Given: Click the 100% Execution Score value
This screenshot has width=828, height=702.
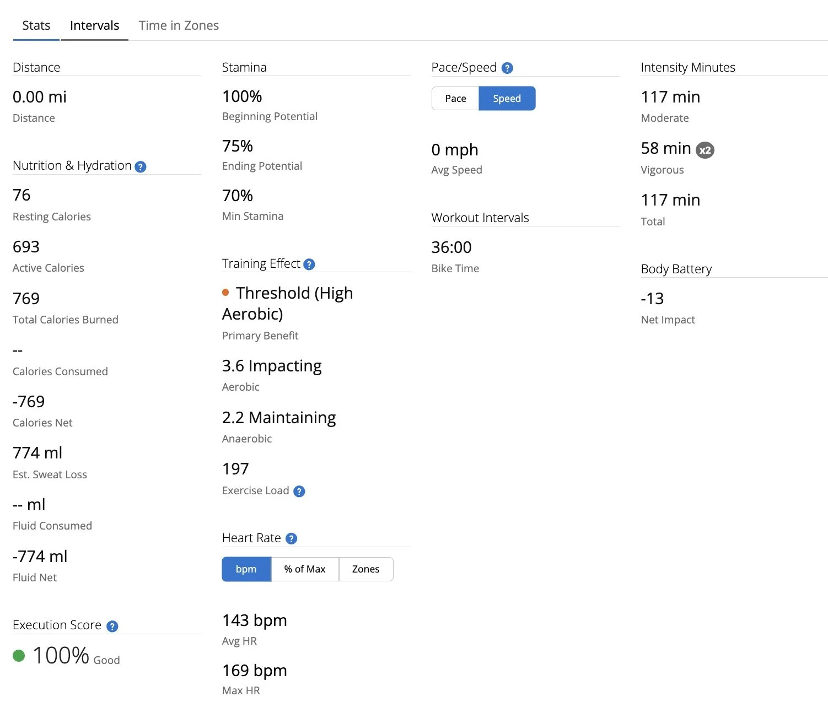Looking at the screenshot, I should click(x=61, y=655).
